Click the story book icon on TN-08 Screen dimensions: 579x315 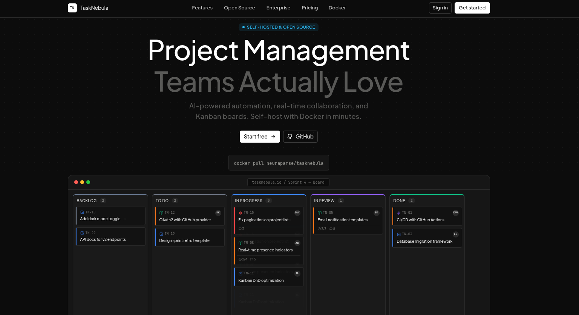pyautogui.click(x=240, y=243)
